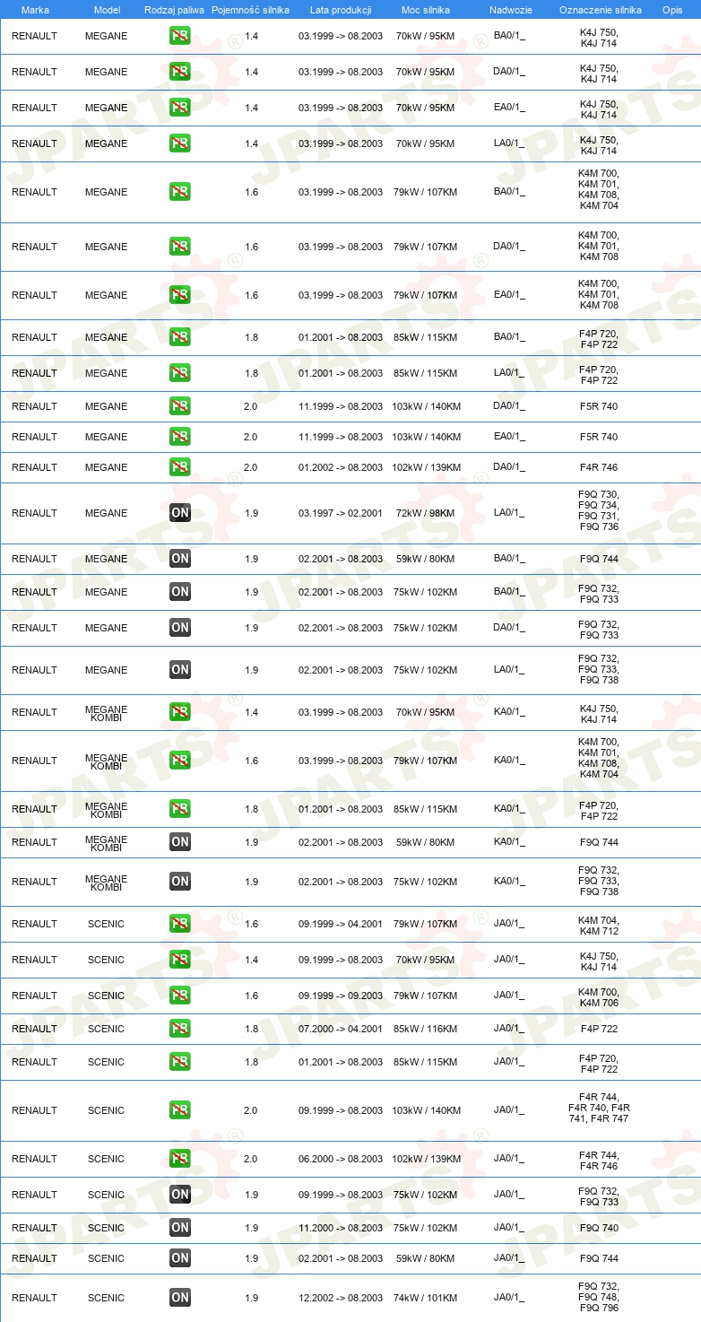Screen dimensions: 701x1322
Task: Click petrol icon in MEGANE 1.8 LA0/1_ row
Action: (180, 373)
